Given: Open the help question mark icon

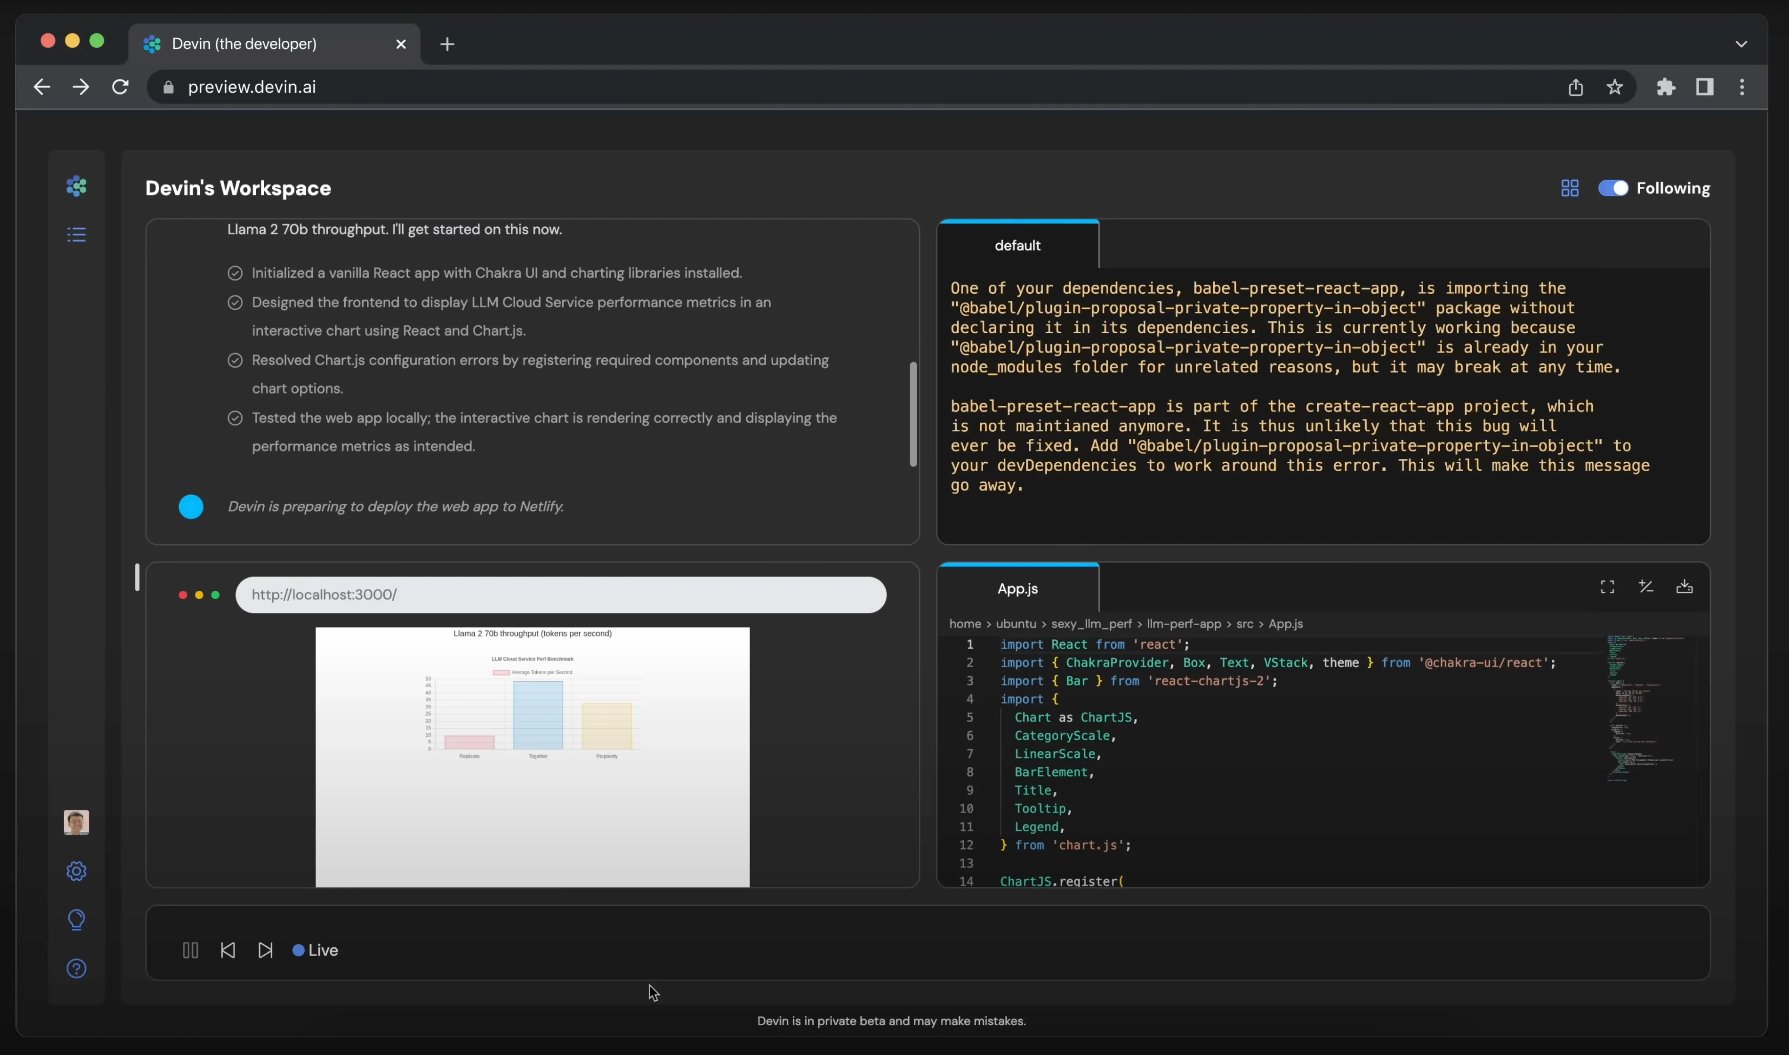Looking at the screenshot, I should tap(76, 968).
